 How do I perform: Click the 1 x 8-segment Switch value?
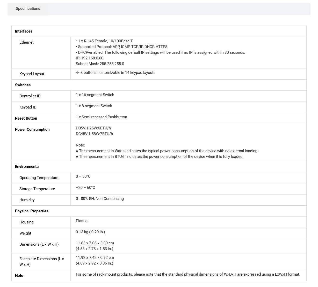pos(94,106)
